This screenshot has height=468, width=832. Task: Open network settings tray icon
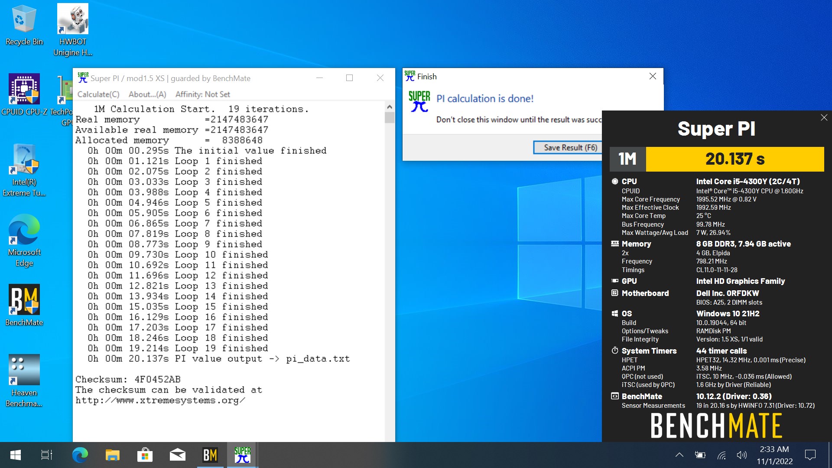pos(721,455)
